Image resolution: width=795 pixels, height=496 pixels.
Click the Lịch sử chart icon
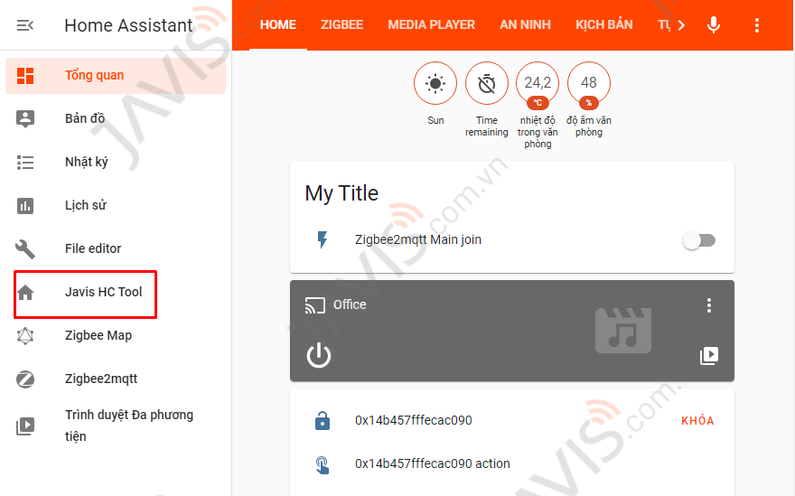tap(25, 206)
